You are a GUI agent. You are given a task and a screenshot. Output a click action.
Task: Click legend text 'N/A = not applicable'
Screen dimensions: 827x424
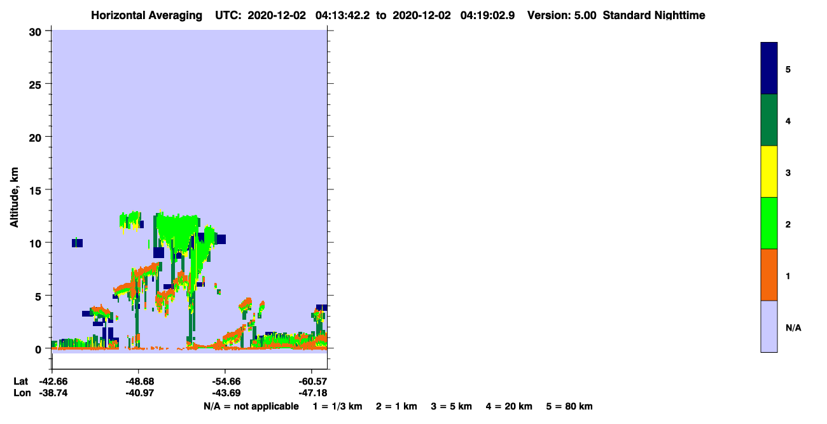[x=251, y=406]
